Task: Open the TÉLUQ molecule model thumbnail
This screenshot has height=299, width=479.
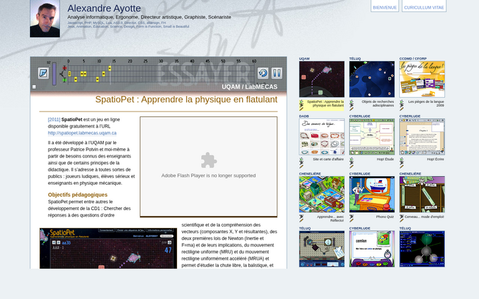Action: [x=422, y=249]
